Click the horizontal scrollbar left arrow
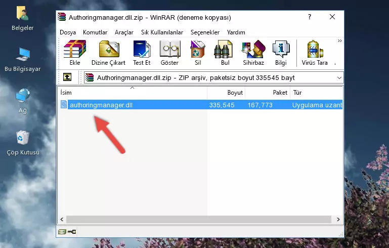The width and height of the screenshot is (389, 248). click(62, 220)
